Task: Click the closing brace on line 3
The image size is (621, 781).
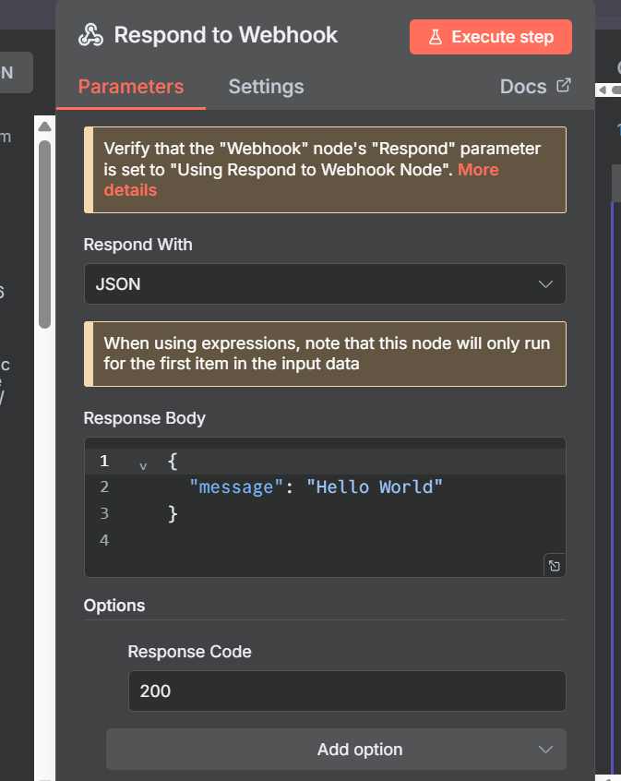Action: 173,513
